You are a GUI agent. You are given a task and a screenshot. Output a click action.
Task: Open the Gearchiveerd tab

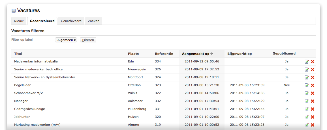[x=71, y=21]
